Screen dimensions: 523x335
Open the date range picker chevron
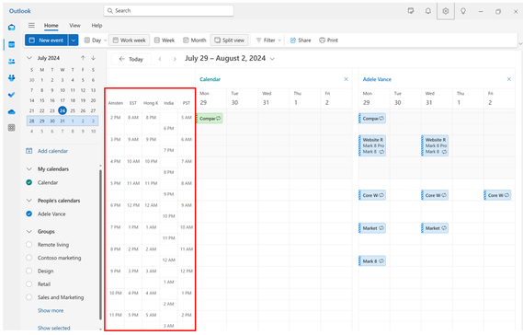(x=272, y=59)
